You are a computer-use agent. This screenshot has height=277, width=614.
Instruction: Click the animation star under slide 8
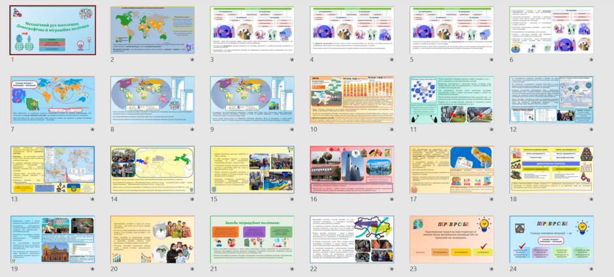coord(192,129)
